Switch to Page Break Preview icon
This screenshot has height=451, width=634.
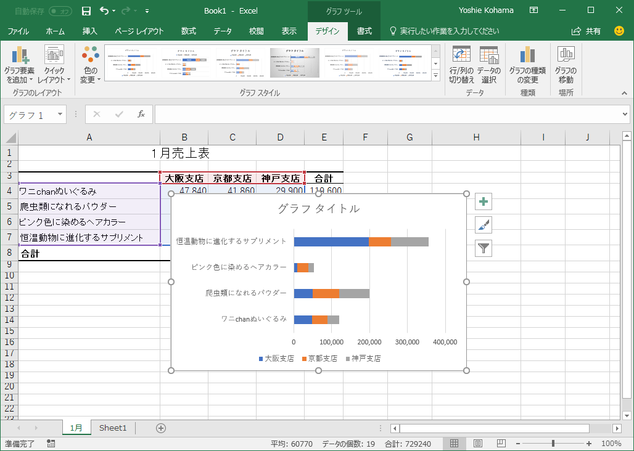click(501, 444)
